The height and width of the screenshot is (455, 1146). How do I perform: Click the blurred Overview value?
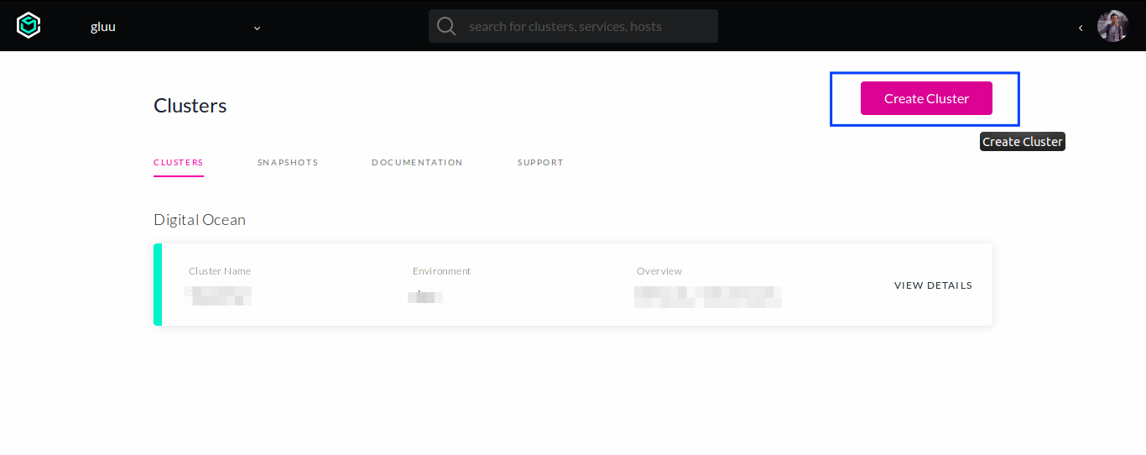pyautogui.click(x=707, y=296)
